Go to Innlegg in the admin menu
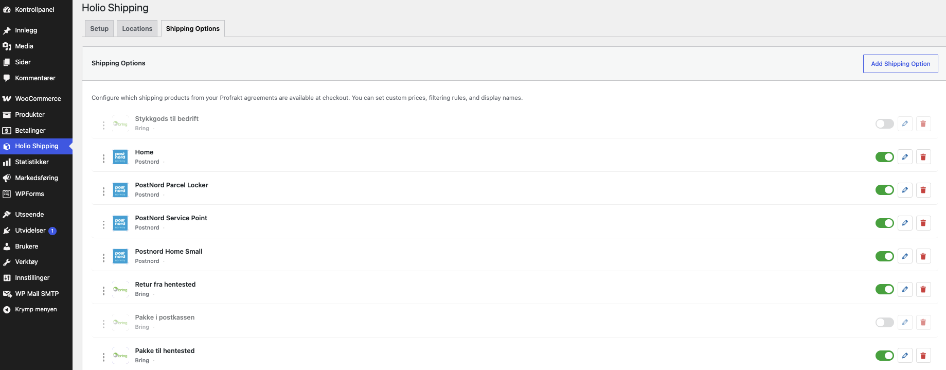This screenshot has width=946, height=370. coord(36,30)
